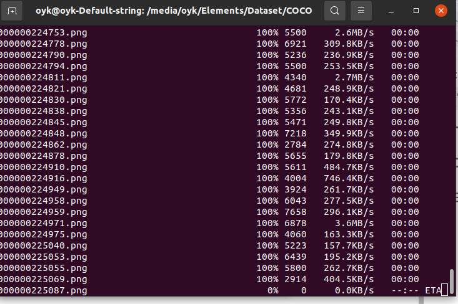Click file name 000000224949.png
This screenshot has width=458, height=304.
pos(44,189)
